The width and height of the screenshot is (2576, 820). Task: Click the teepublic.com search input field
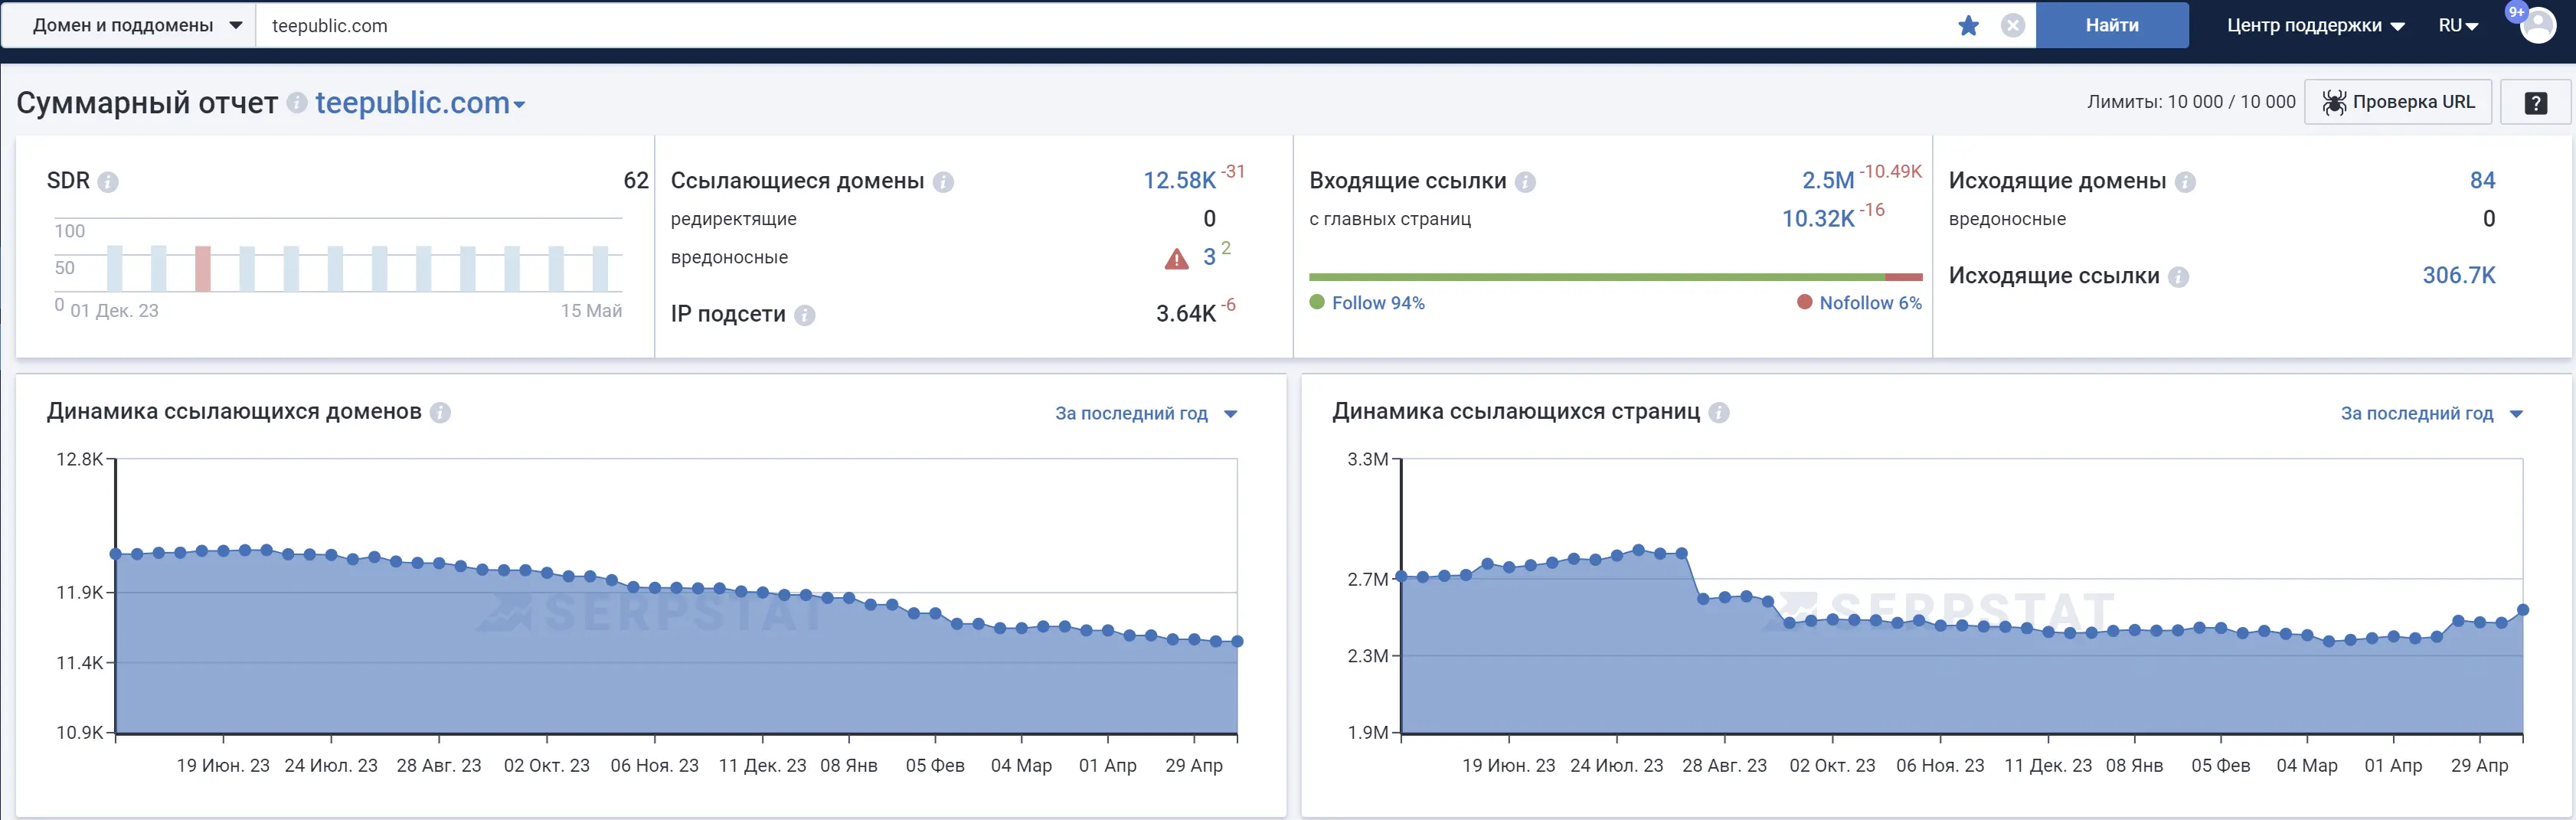[x=700, y=25]
